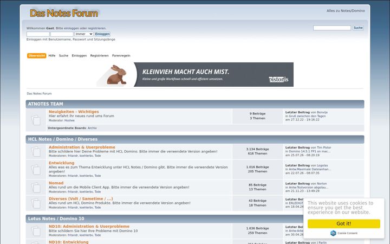Select the Übersicht menu tab
The width and height of the screenshot is (390, 244).
[x=37, y=55]
